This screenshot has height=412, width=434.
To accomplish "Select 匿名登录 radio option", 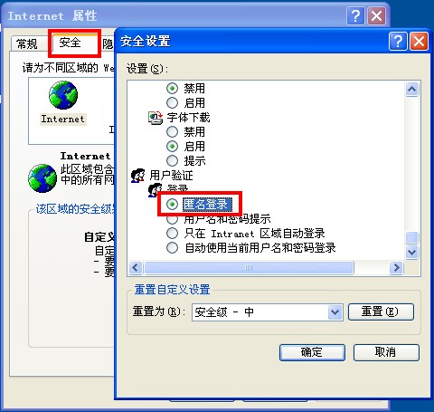I will 172,205.
